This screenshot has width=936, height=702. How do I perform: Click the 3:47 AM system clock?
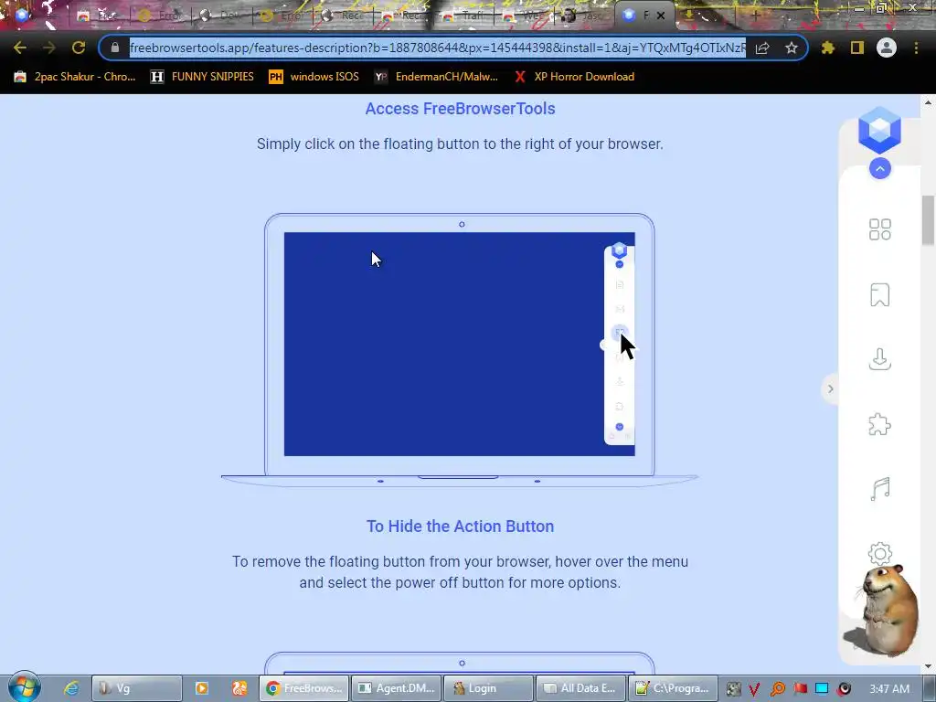[x=889, y=689]
